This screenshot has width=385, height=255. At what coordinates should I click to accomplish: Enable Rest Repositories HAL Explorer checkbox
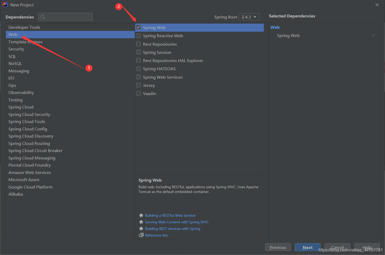click(x=138, y=60)
